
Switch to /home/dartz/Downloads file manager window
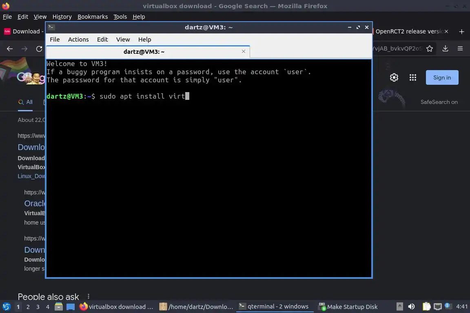pos(196,307)
